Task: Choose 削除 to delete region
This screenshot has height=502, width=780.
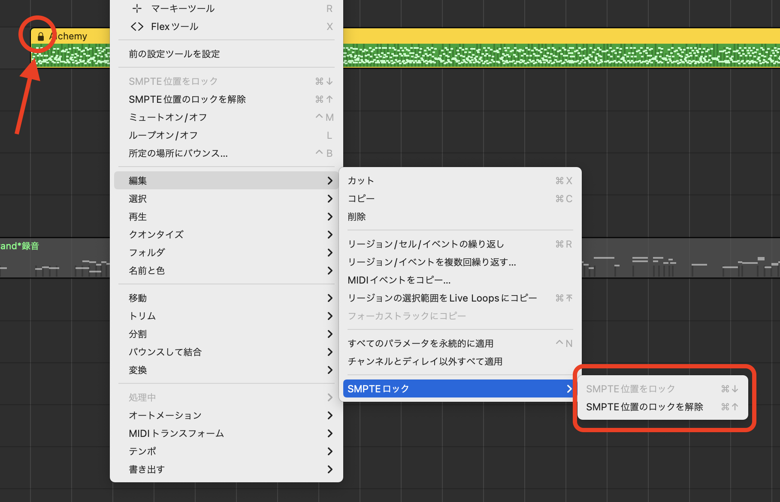Action: coord(357,217)
